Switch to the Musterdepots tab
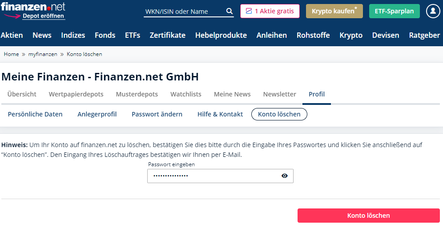The width and height of the screenshot is (443, 228). point(137,94)
